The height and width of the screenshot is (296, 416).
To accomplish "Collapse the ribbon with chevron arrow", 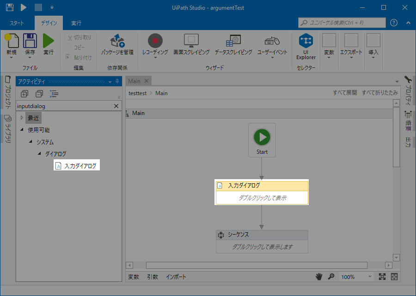I will 408,23.
